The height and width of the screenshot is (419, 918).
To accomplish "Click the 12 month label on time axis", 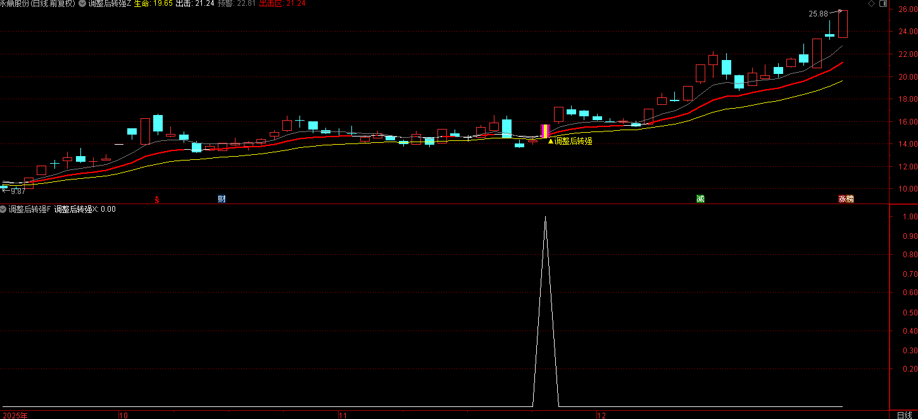I will click(602, 415).
